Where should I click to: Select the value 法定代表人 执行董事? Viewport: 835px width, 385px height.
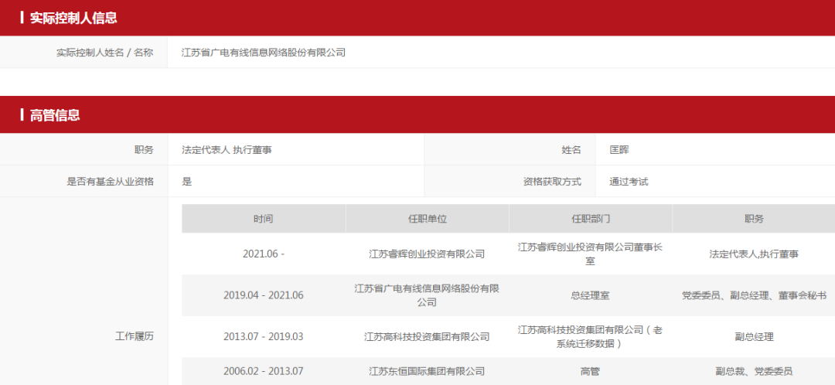click(227, 150)
